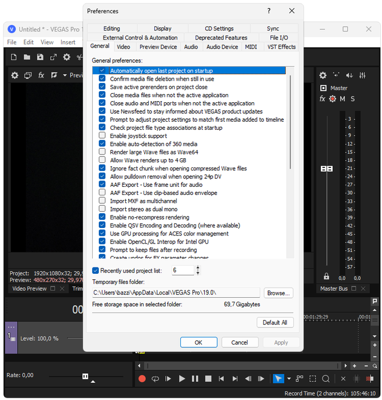Save project with the floppy disk icon

tap(40, 57)
